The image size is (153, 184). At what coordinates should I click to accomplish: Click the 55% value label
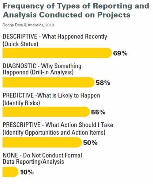98,112
